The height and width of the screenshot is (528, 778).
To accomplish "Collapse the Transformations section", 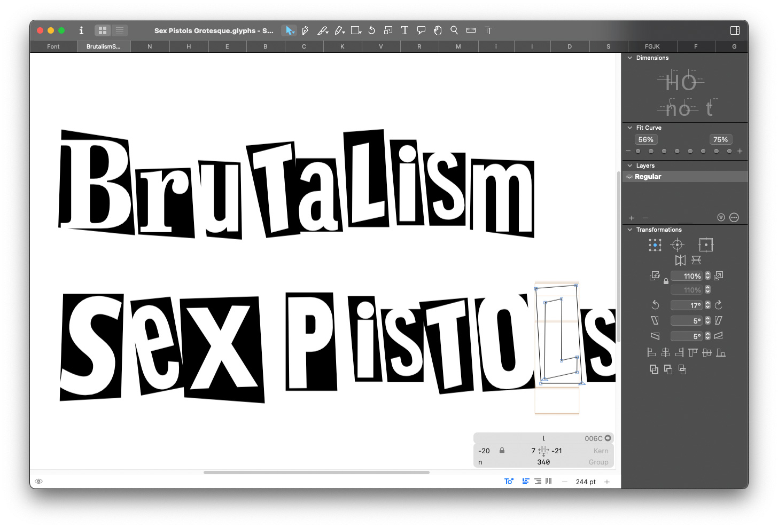I will tap(630, 230).
